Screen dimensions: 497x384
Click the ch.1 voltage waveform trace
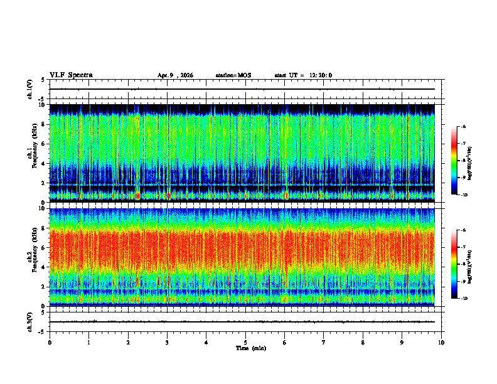point(242,89)
